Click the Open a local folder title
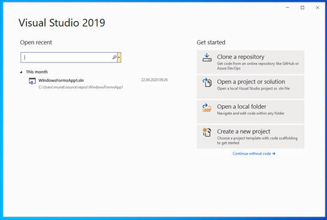The width and height of the screenshot is (327, 220). point(241,106)
